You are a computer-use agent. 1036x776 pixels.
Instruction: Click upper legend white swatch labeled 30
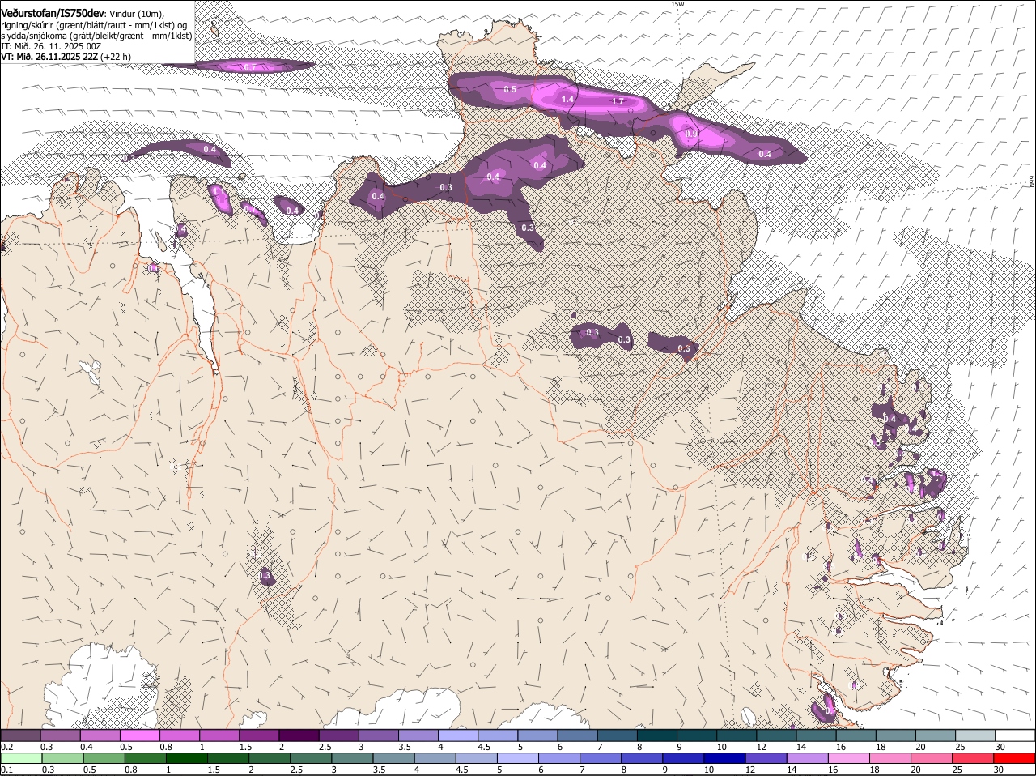click(1015, 735)
